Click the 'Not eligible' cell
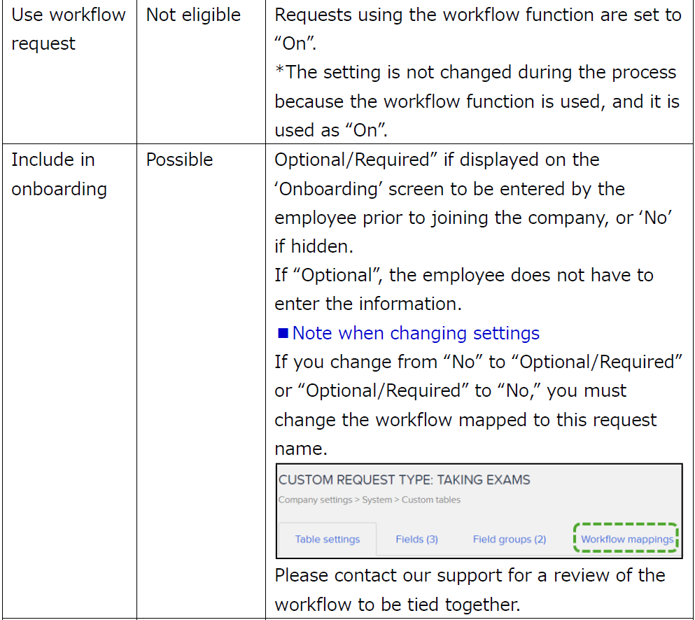This screenshot has width=695, height=620. [202, 72]
